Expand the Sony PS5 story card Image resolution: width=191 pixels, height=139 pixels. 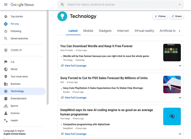(x=180, y=98)
